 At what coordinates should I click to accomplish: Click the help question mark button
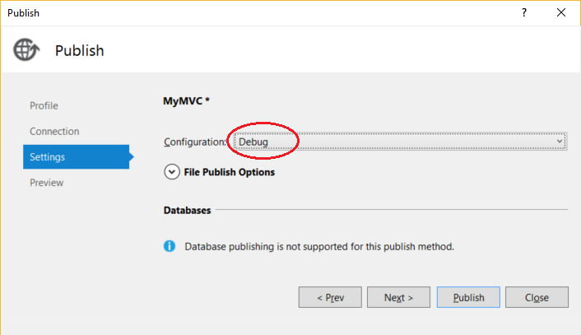(524, 12)
